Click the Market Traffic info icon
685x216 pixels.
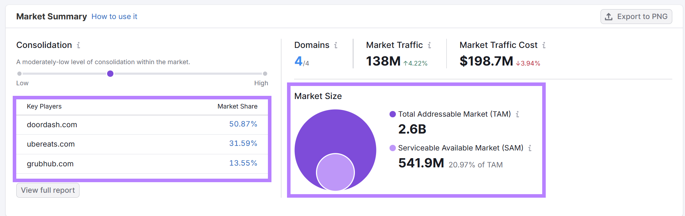(x=429, y=45)
